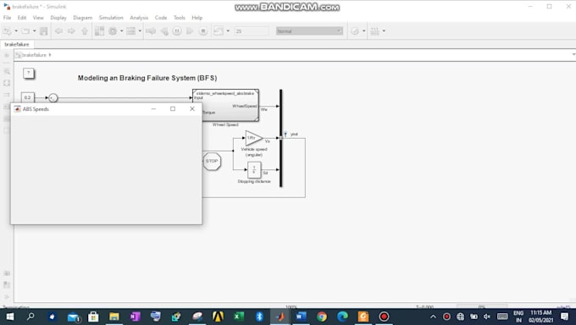Open the File menu

7,18
